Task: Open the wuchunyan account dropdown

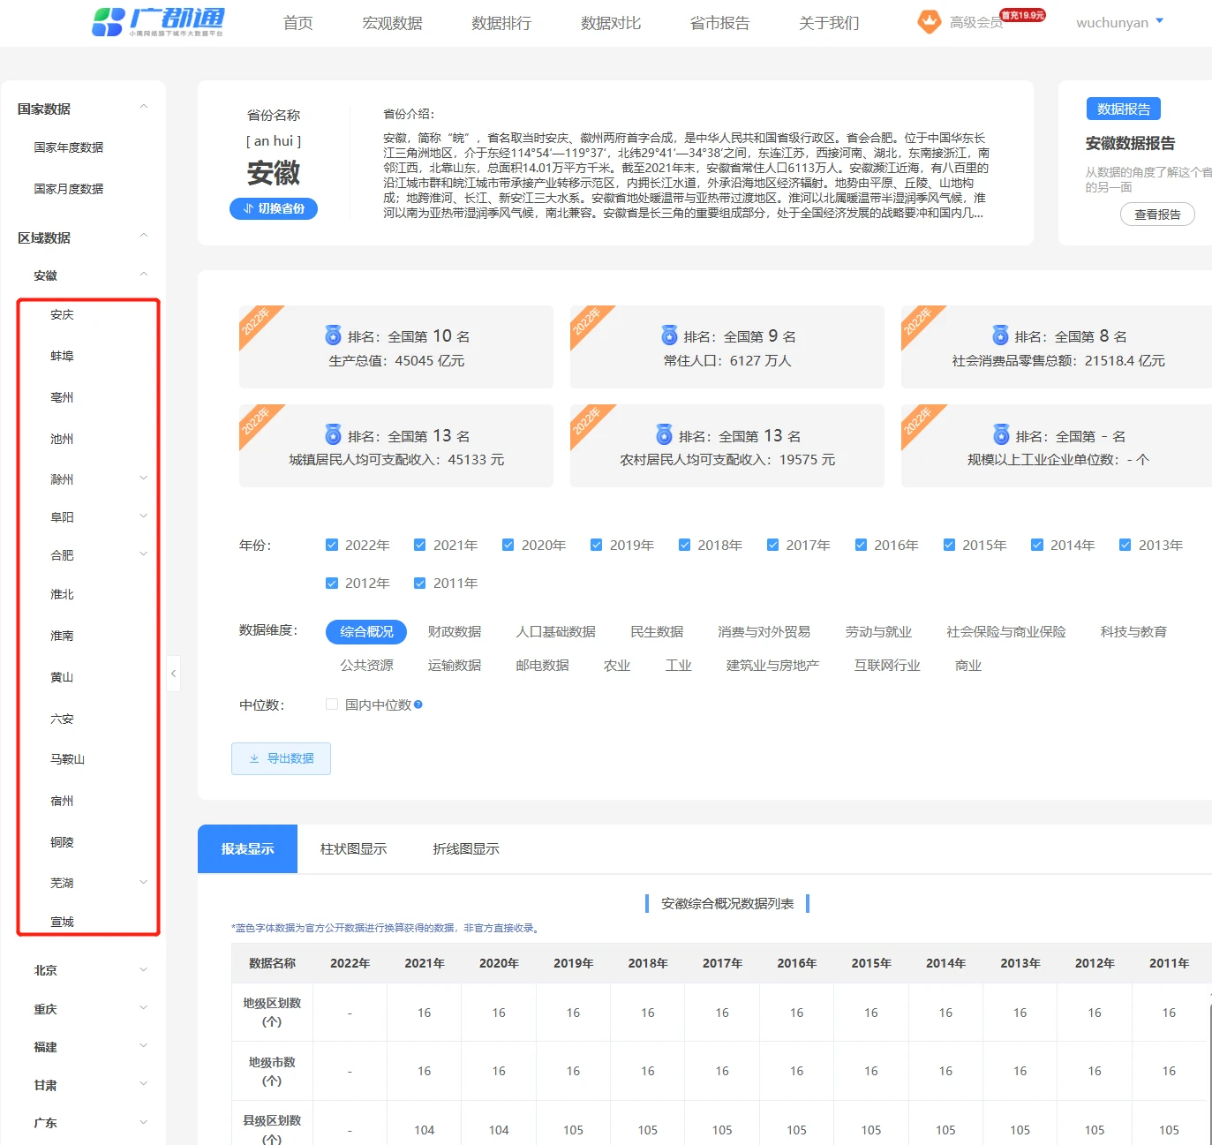Action: 1119,22
